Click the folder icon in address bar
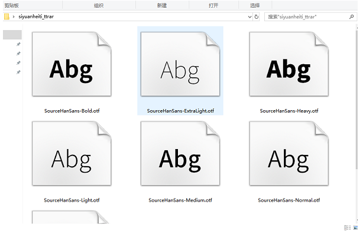Viewport: 363px width, 231px height. pyautogui.click(x=7, y=16)
